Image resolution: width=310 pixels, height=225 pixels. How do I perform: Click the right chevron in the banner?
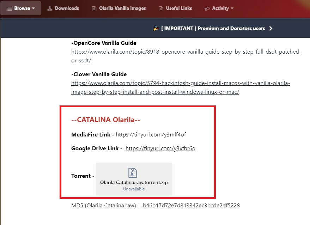click(x=271, y=28)
